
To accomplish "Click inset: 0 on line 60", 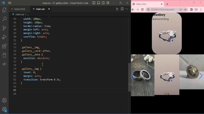I will point(30,73).
